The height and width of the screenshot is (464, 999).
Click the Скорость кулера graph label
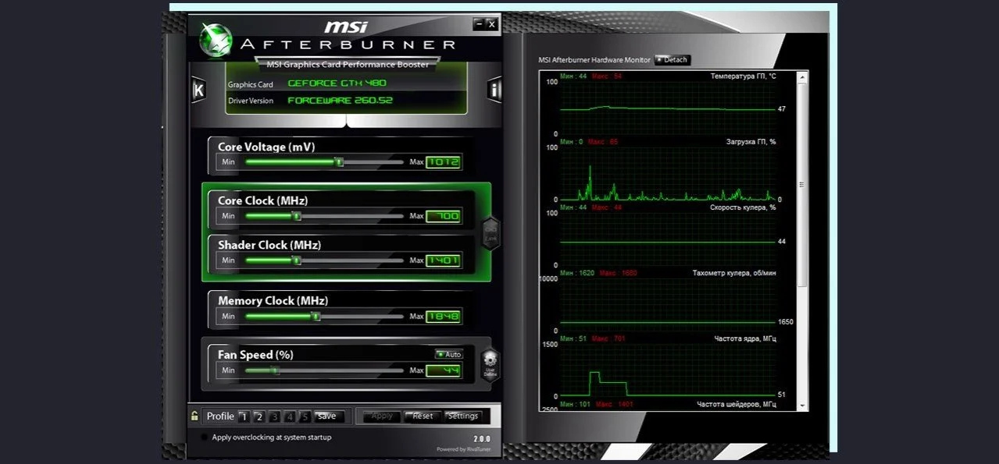click(743, 207)
